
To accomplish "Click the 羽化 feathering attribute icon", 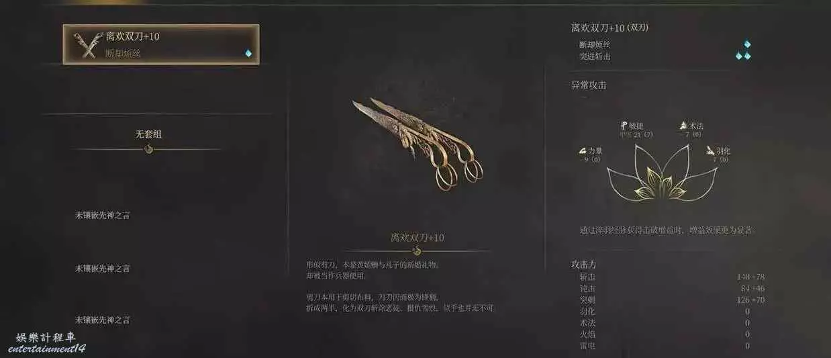I will (x=710, y=151).
